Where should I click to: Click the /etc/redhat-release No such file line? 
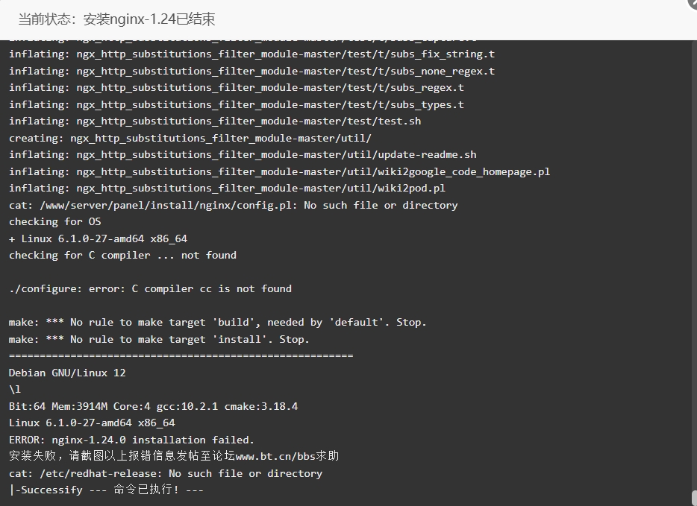tap(166, 474)
